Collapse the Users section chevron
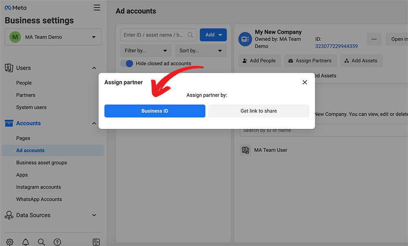The image size is (408, 246). (x=94, y=68)
